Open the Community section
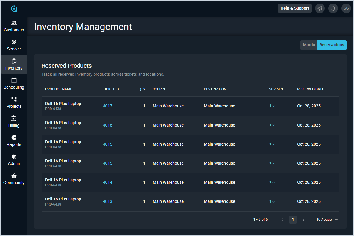 14,179
